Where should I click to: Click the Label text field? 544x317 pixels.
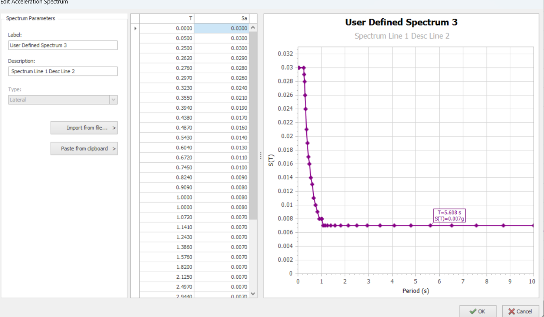point(63,45)
